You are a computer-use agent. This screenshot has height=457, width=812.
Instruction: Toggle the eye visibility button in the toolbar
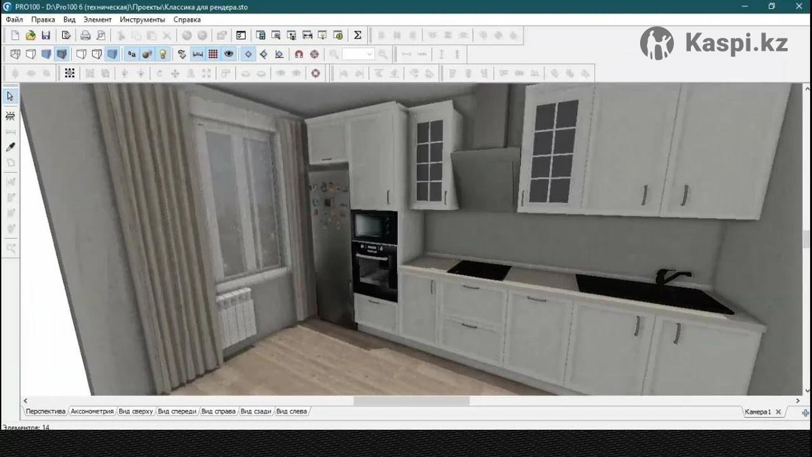tap(229, 54)
